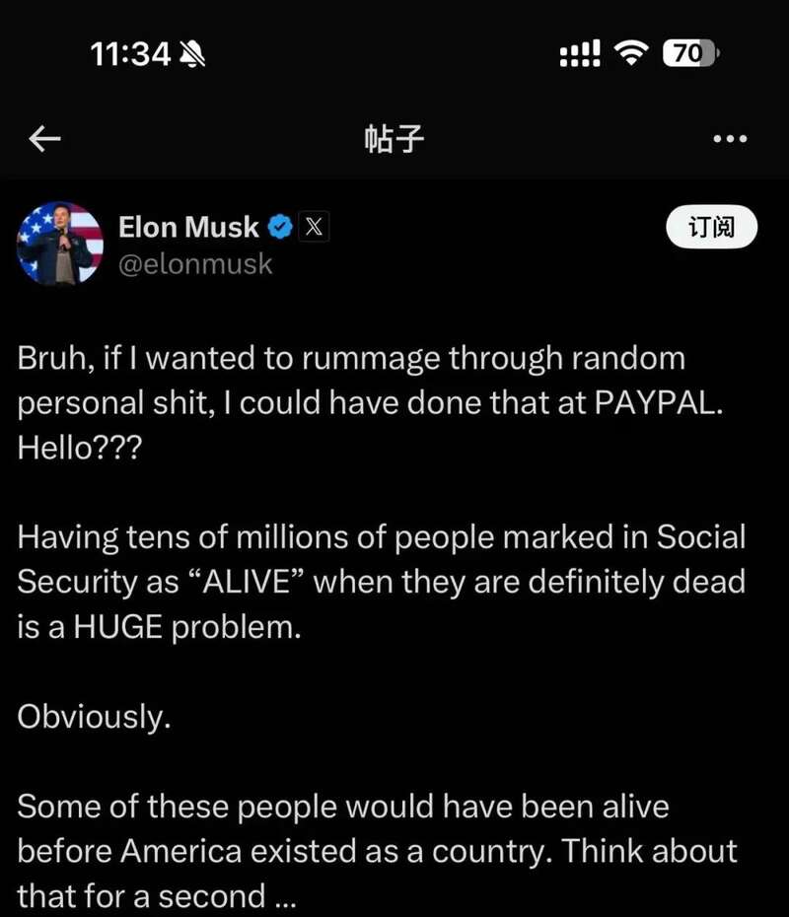Viewport: 789px width, 917px height.
Task: Tap the paragraph about Social Security
Action: tap(381, 582)
